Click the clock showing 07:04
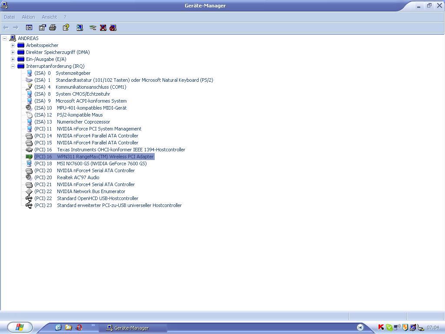The width and height of the screenshot is (445, 334). pyautogui.click(x=433, y=327)
